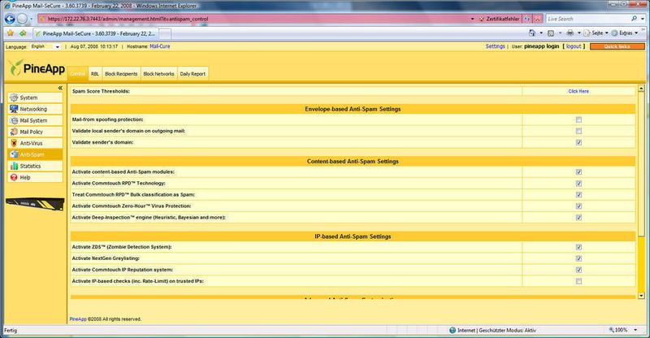Select the Control tab
This screenshot has width=650, height=338.
click(77, 74)
